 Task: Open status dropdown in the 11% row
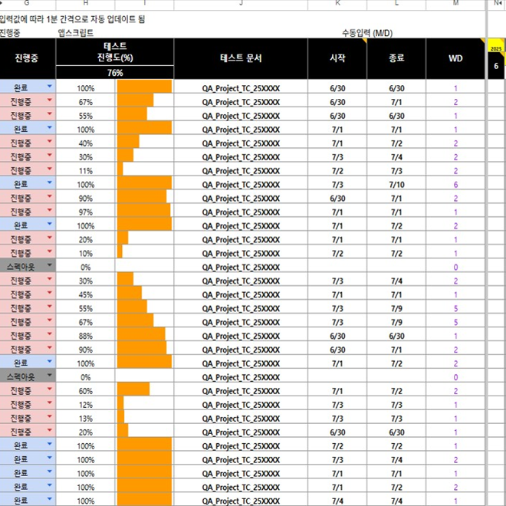click(x=49, y=169)
